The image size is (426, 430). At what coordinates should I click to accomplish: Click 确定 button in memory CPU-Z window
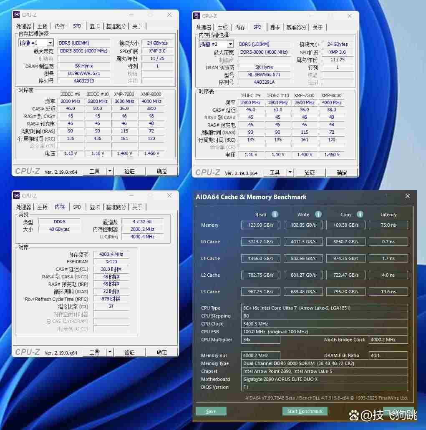tap(161, 352)
